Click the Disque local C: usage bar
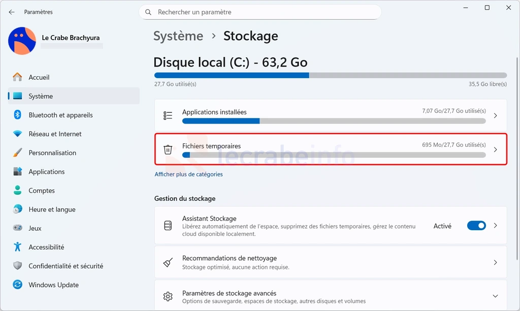The image size is (520, 311). tap(330, 75)
